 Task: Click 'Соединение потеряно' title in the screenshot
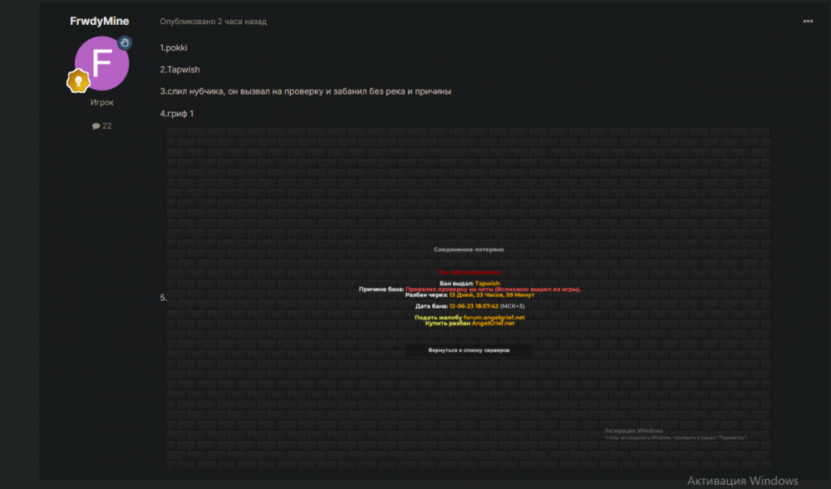point(470,247)
